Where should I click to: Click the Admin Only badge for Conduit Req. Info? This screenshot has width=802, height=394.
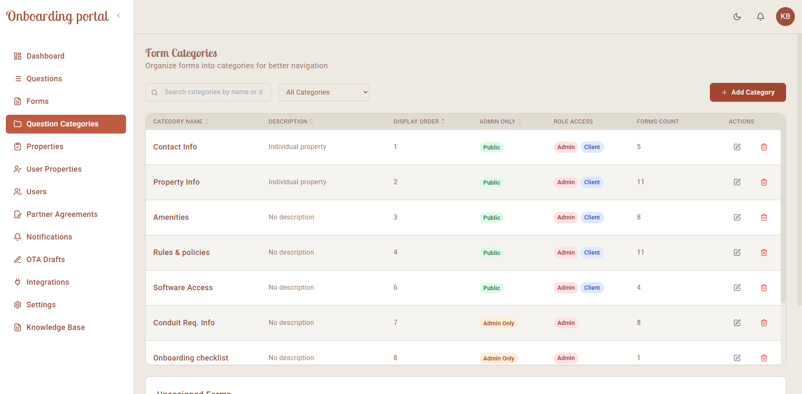498,323
